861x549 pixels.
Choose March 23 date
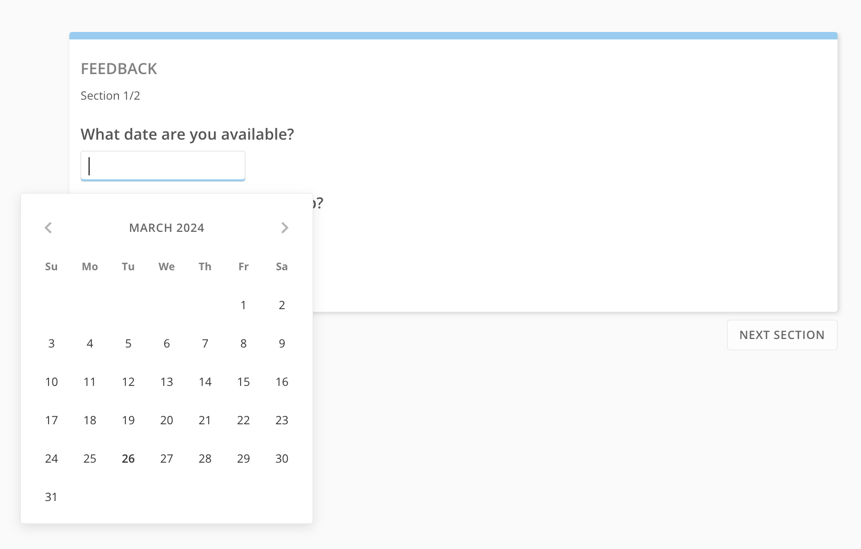(282, 420)
